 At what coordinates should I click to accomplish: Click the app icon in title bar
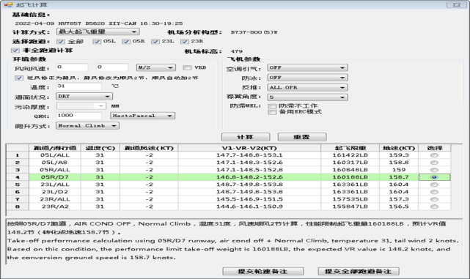pyautogui.click(x=8, y=5)
